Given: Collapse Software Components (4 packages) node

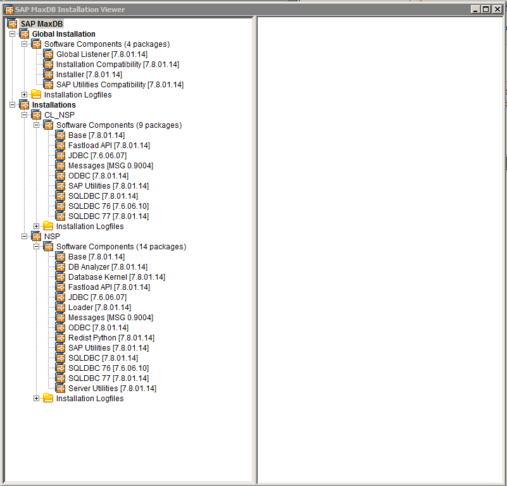Looking at the screenshot, I should [24, 44].
